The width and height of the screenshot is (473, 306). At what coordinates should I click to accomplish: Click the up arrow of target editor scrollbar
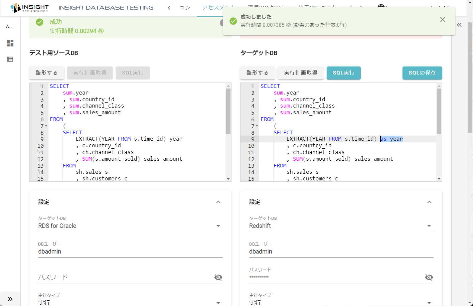pos(439,86)
